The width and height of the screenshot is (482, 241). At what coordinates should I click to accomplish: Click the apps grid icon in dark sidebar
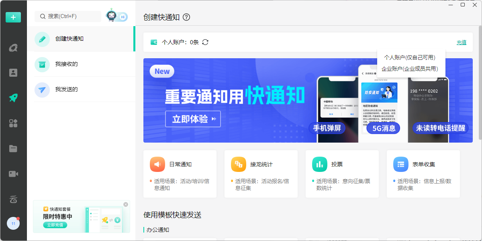click(13, 123)
